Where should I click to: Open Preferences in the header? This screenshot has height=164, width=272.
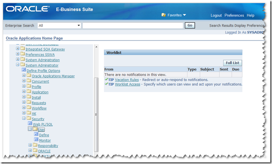click(x=234, y=15)
